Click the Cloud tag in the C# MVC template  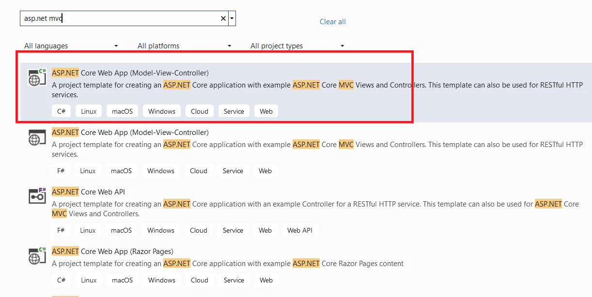[x=200, y=111]
